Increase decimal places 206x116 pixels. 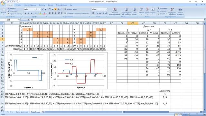pyautogui.click(x=103, y=13)
